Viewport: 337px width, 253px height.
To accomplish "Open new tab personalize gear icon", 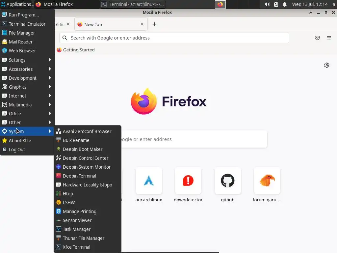I will [x=327, y=65].
